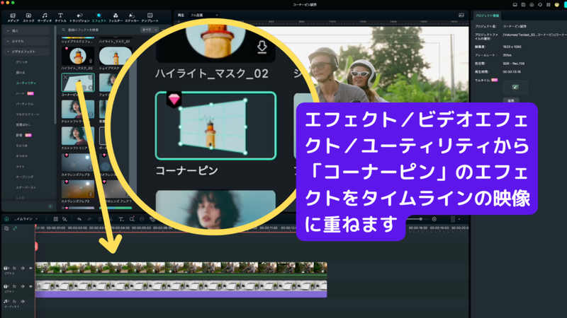Open the フル品質 playback quality dropdown

(x=204, y=15)
